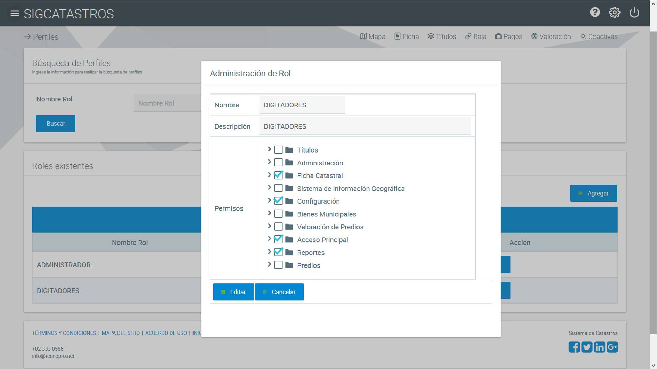Check the Títulos permission checkbox
This screenshot has height=369, width=657.
278,150
